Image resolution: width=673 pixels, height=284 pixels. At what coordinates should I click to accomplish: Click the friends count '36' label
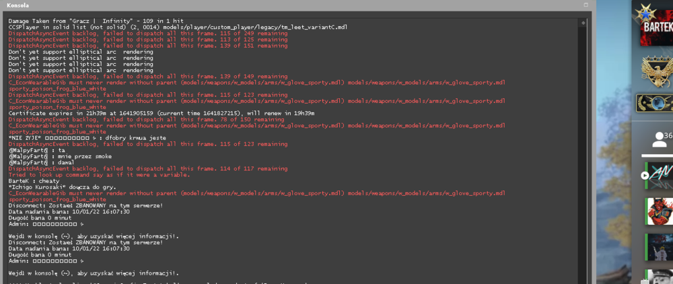click(668, 135)
